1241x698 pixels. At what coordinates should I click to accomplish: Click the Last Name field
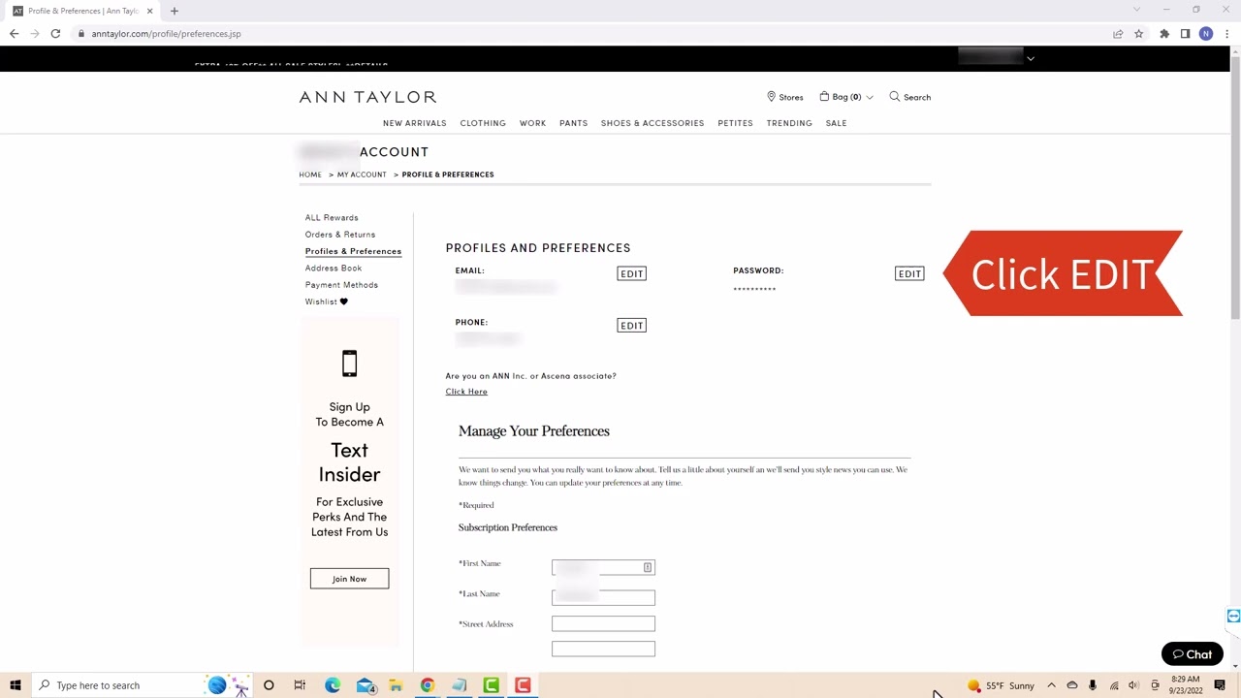pos(603,597)
